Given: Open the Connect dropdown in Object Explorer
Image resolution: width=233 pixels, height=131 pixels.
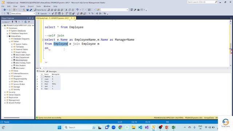Looking at the screenshot, I should [x=6, y=22].
